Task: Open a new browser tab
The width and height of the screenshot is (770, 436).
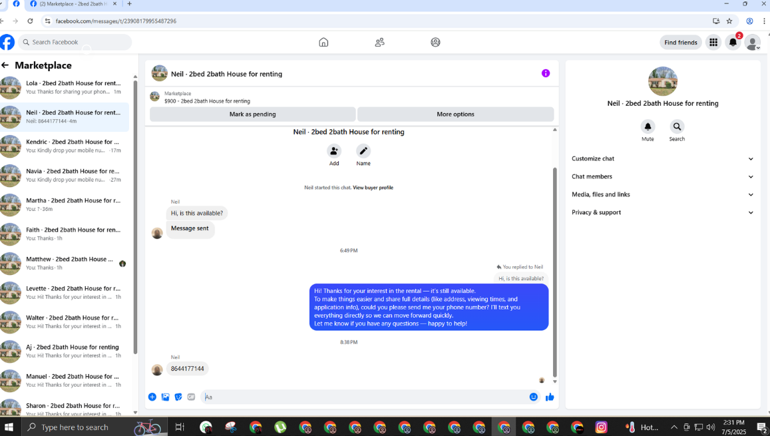Action: tap(130, 4)
